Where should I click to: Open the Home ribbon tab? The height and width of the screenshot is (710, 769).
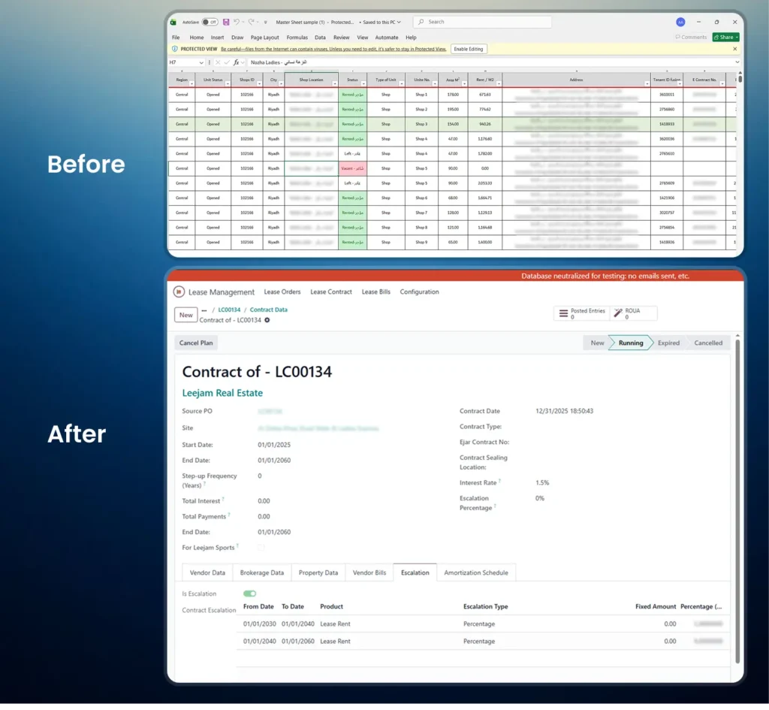click(197, 38)
